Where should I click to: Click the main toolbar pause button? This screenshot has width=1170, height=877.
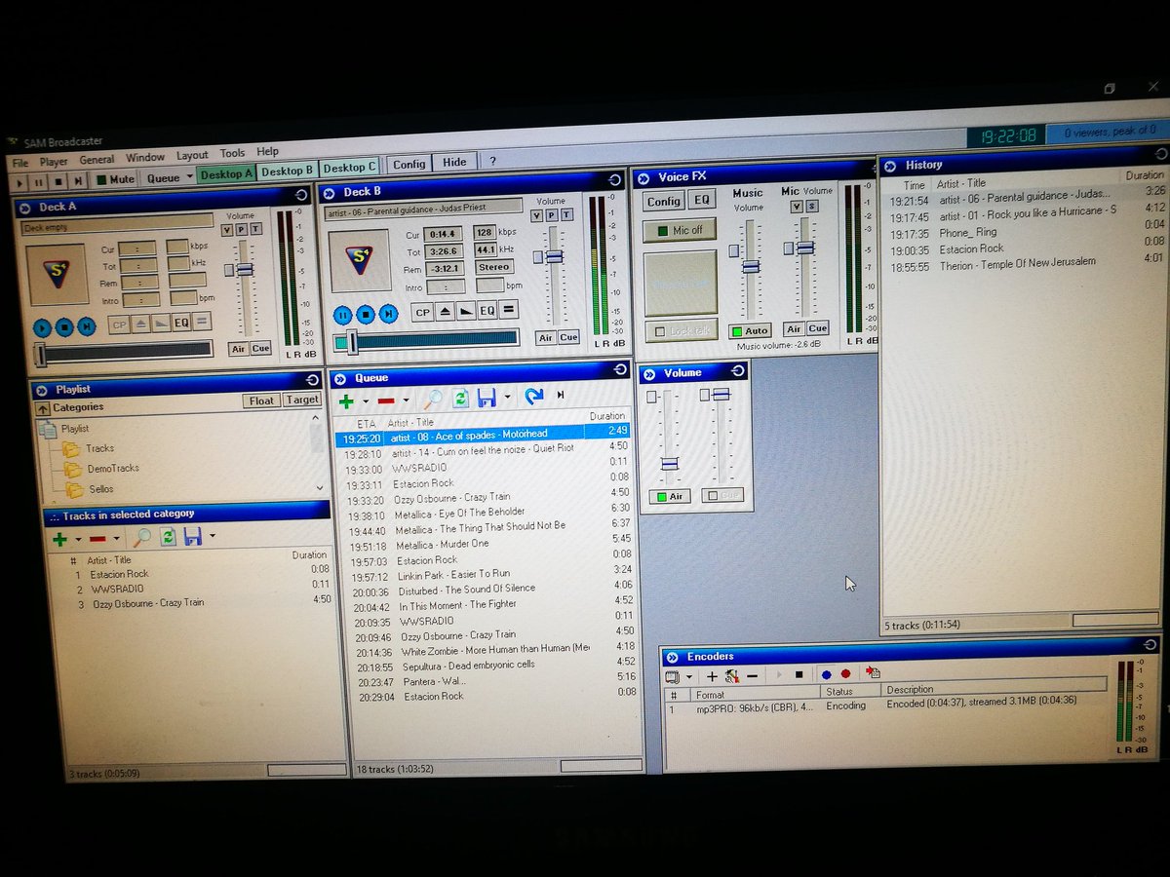39,182
